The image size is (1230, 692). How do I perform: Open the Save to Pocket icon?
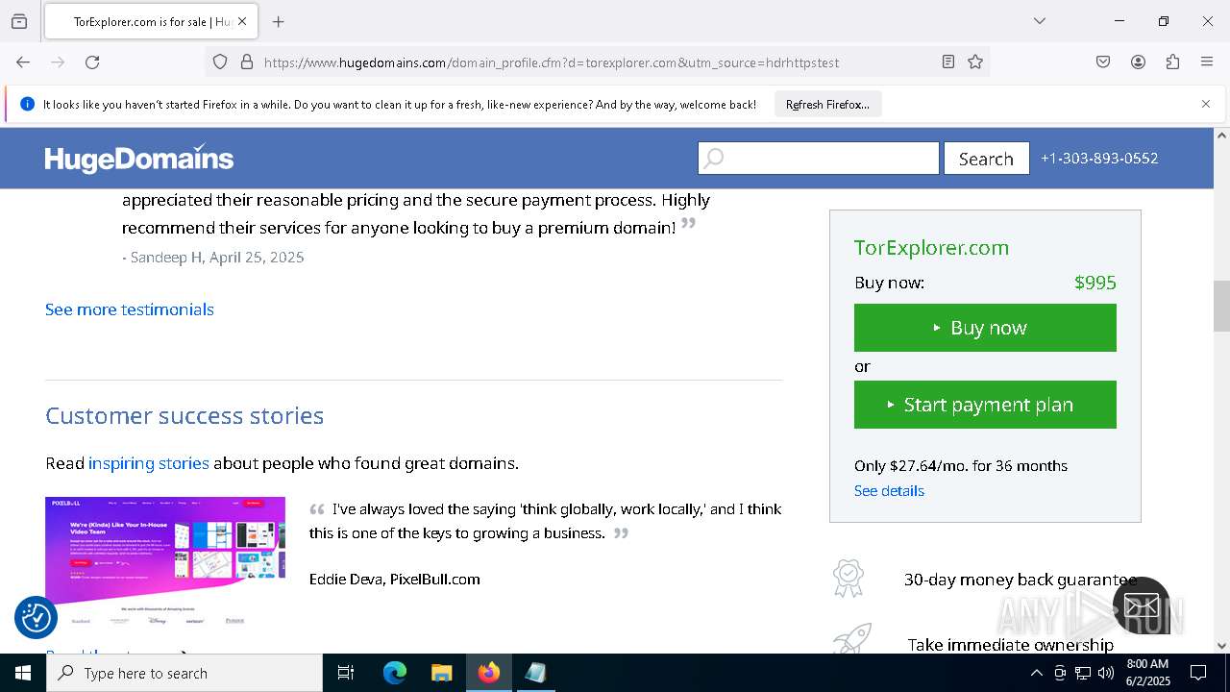pos(1103,62)
